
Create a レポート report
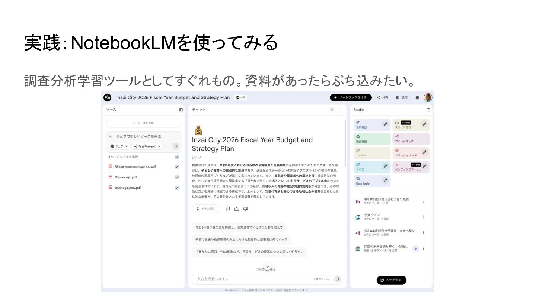tap(372, 153)
